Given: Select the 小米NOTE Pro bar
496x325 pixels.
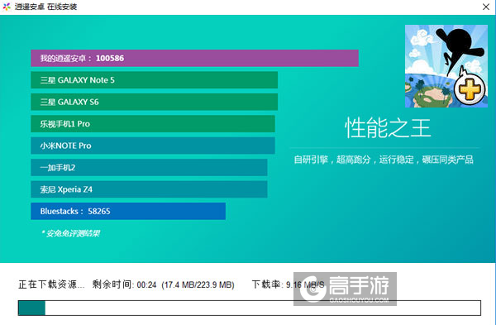Looking at the screenshot, I should [x=153, y=146].
